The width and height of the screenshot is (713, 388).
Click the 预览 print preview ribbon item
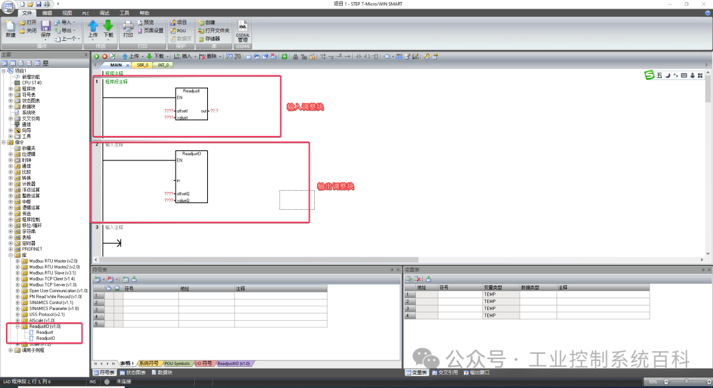(146, 22)
